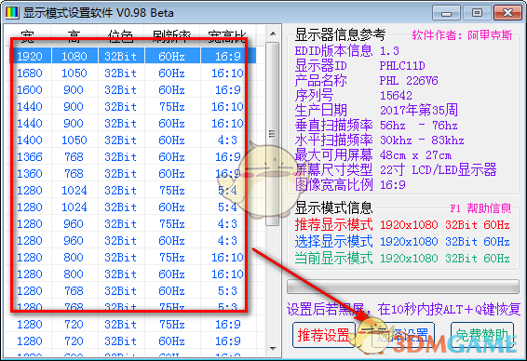Click the 宽高比 column header
The height and width of the screenshot is (361, 527).
coord(228,36)
